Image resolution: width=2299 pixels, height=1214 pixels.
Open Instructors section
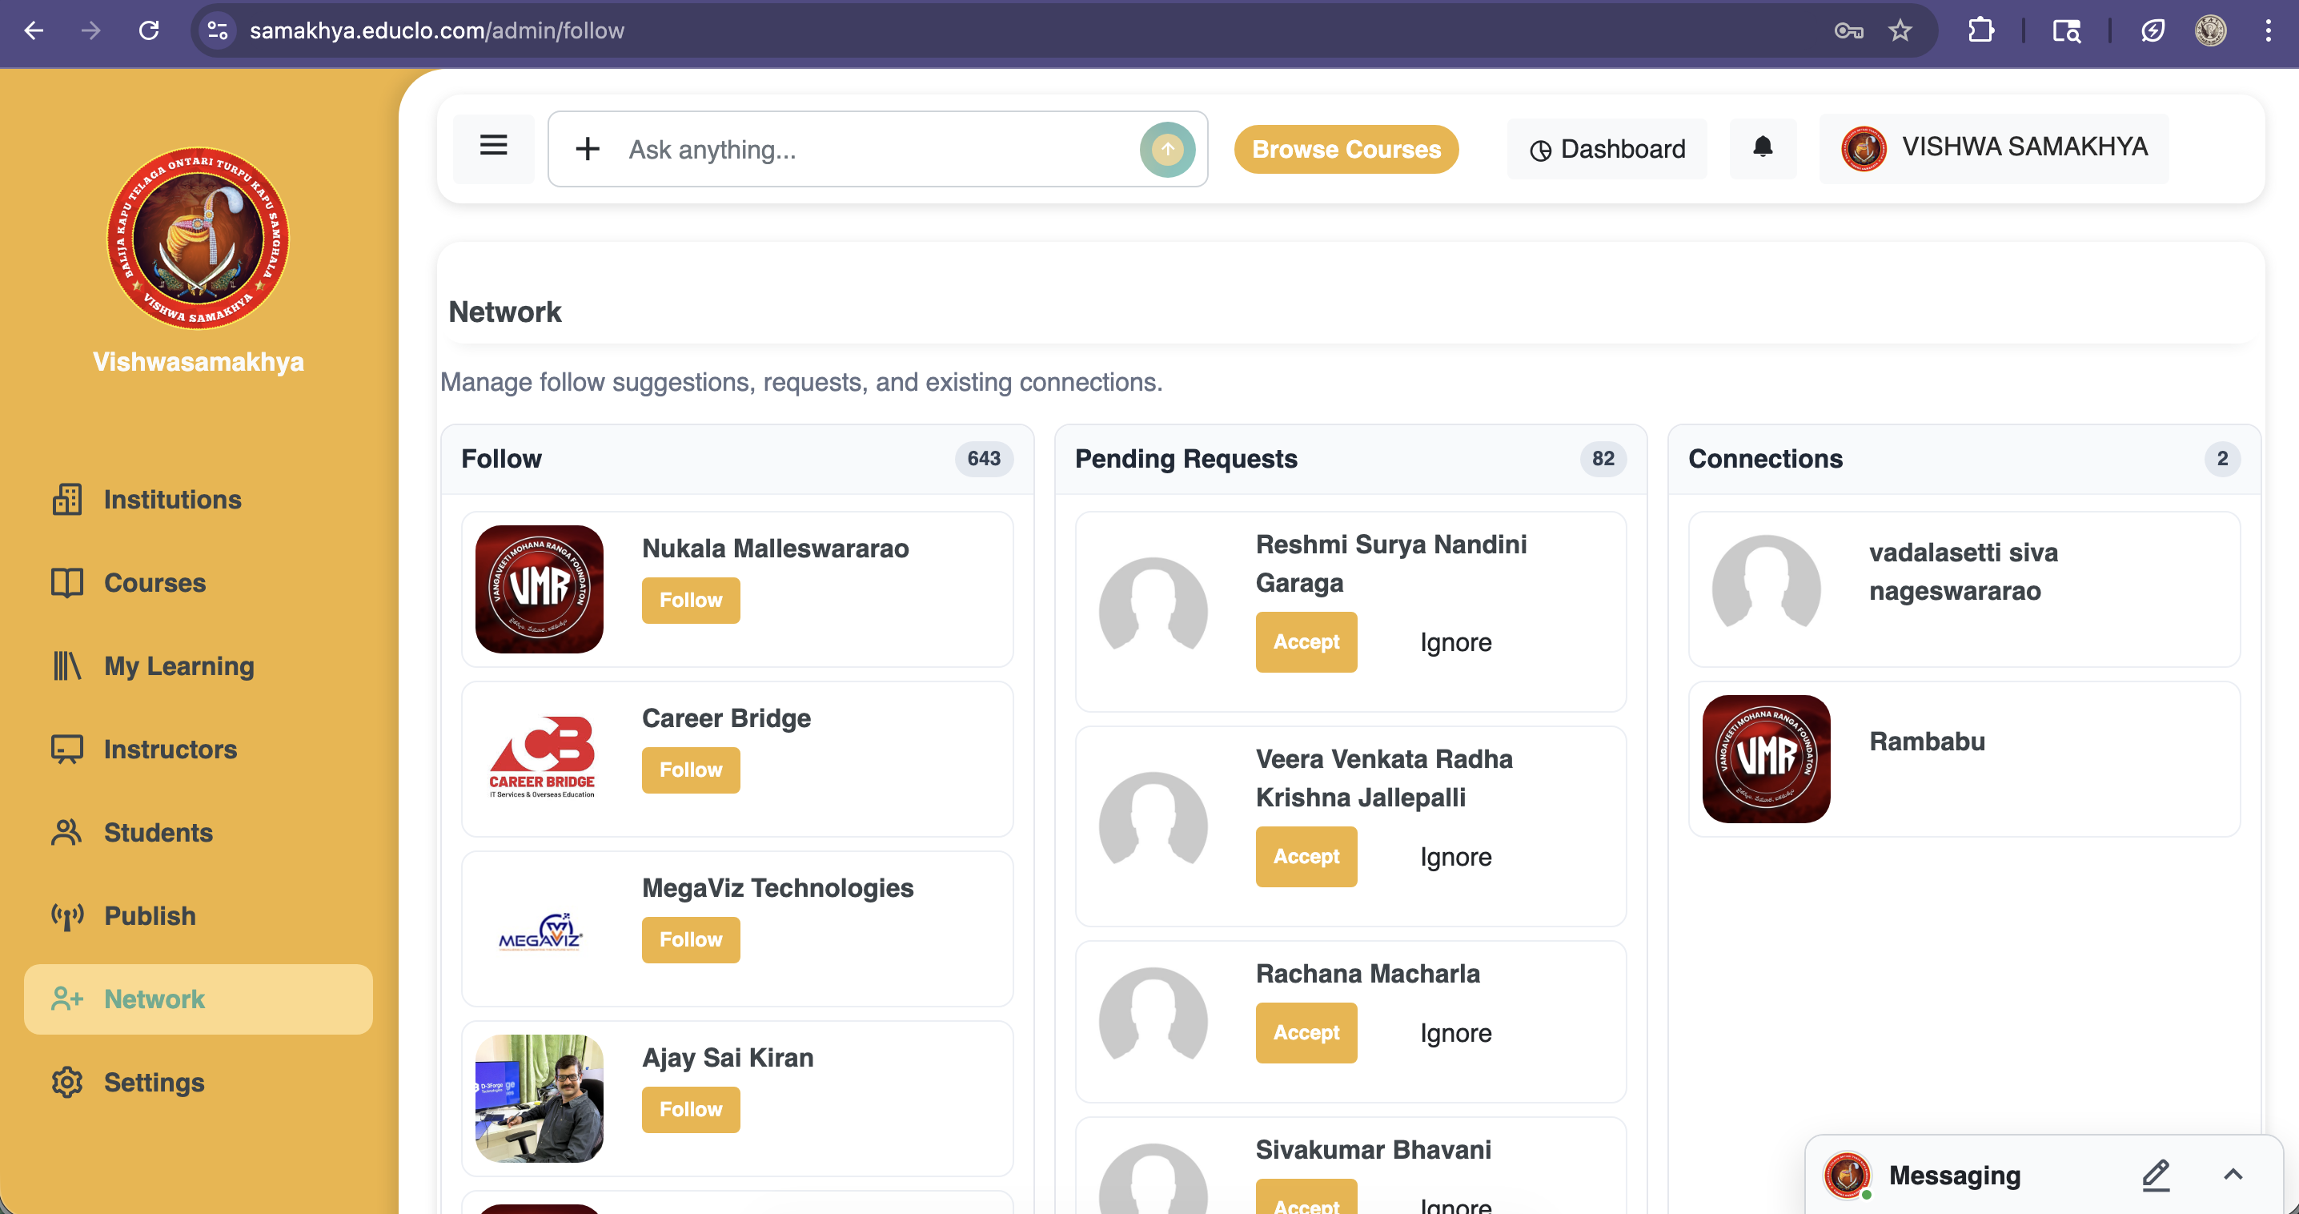coord(199,749)
